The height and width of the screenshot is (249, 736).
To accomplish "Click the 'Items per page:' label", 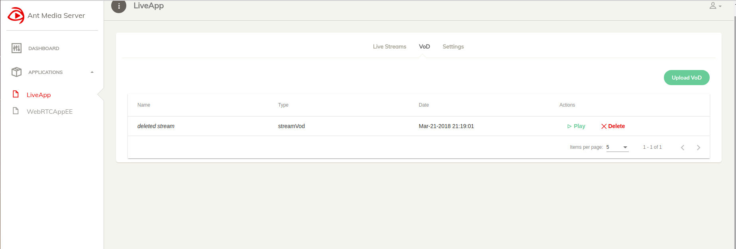I will pyautogui.click(x=586, y=147).
